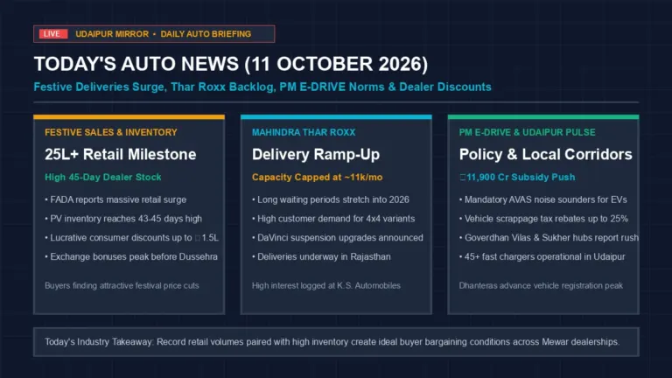Click 'Deliveries underway in Rajasthan' bullet
The height and width of the screenshot is (378, 672).
pos(321,256)
